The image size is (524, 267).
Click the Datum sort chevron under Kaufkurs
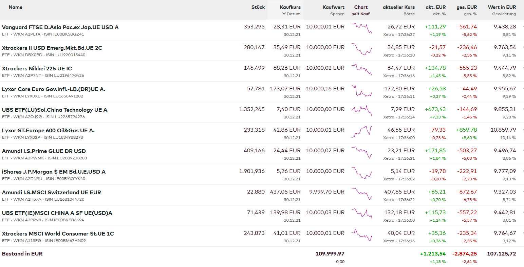(x=284, y=14)
